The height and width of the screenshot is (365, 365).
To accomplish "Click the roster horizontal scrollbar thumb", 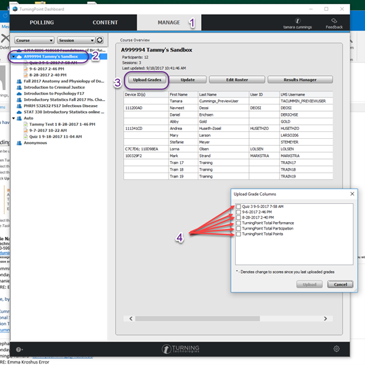I will [x=198, y=319].
